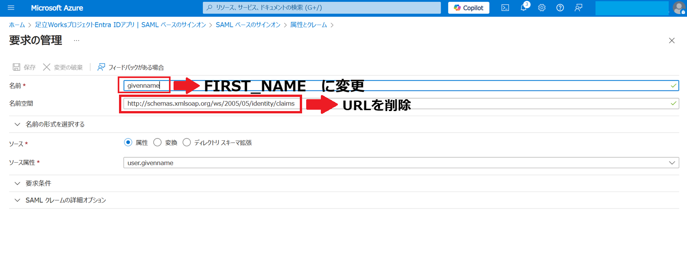Click the user account avatar

pyautogui.click(x=679, y=8)
